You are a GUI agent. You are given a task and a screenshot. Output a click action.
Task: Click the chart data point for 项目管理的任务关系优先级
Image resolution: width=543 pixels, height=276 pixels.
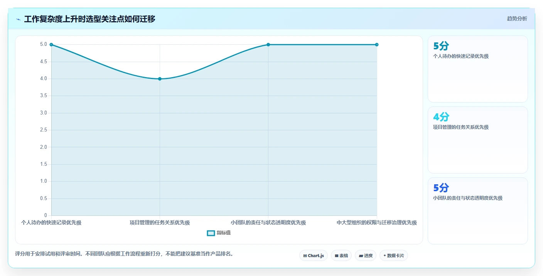click(160, 79)
